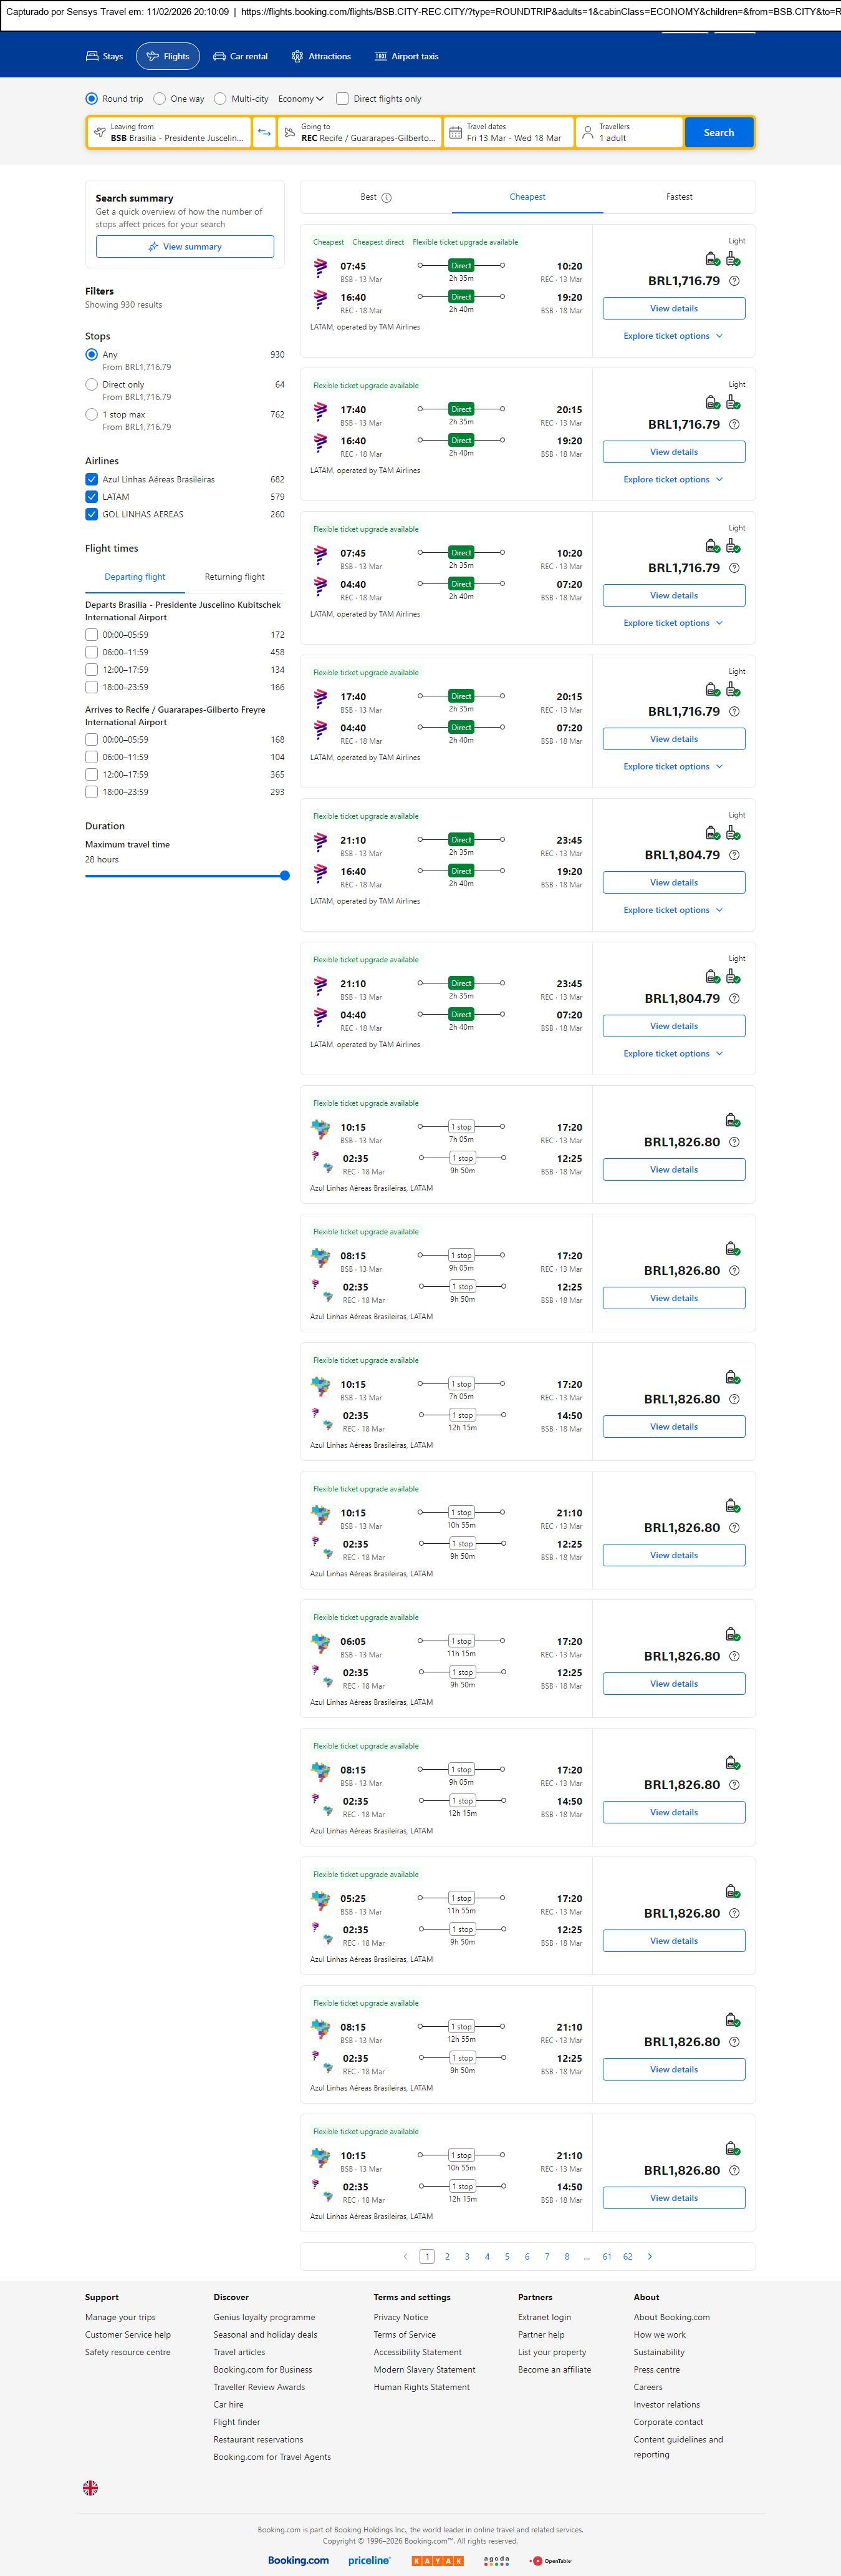Click the Leaving from BSB Brasilia field
The width and height of the screenshot is (841, 2576).
coord(170,133)
